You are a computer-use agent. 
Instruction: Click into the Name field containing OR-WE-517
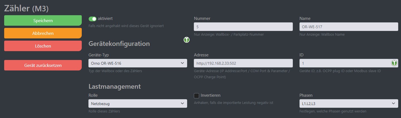pos(348,27)
